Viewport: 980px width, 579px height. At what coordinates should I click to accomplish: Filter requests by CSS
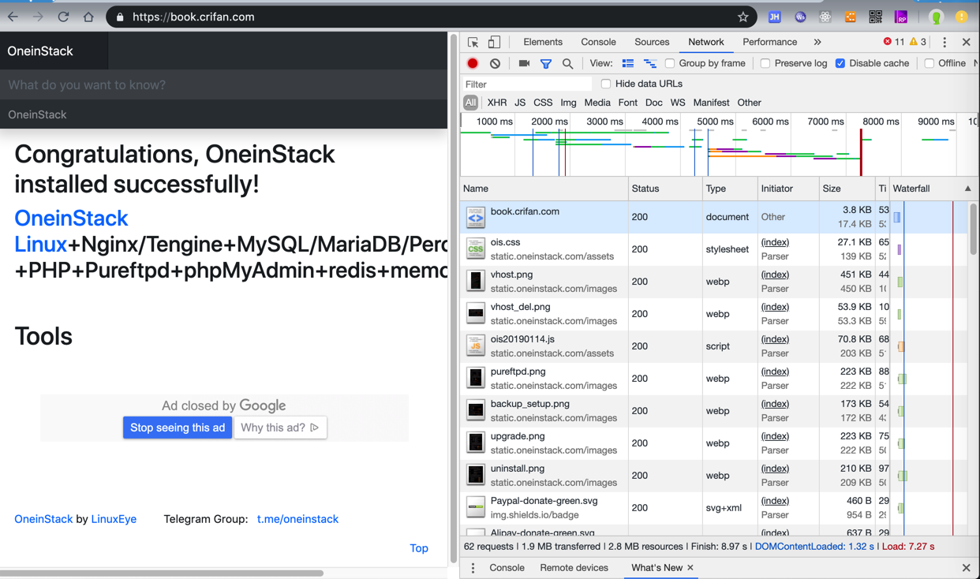click(x=543, y=103)
